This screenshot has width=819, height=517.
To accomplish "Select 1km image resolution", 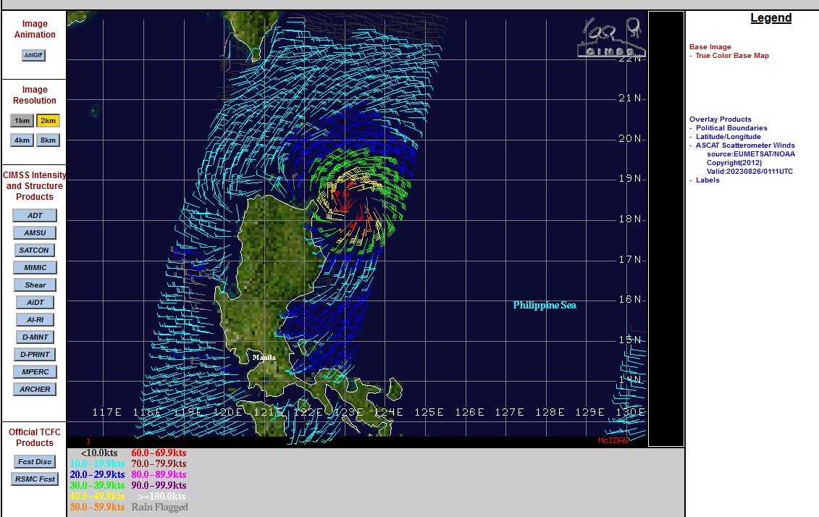I will point(22,121).
